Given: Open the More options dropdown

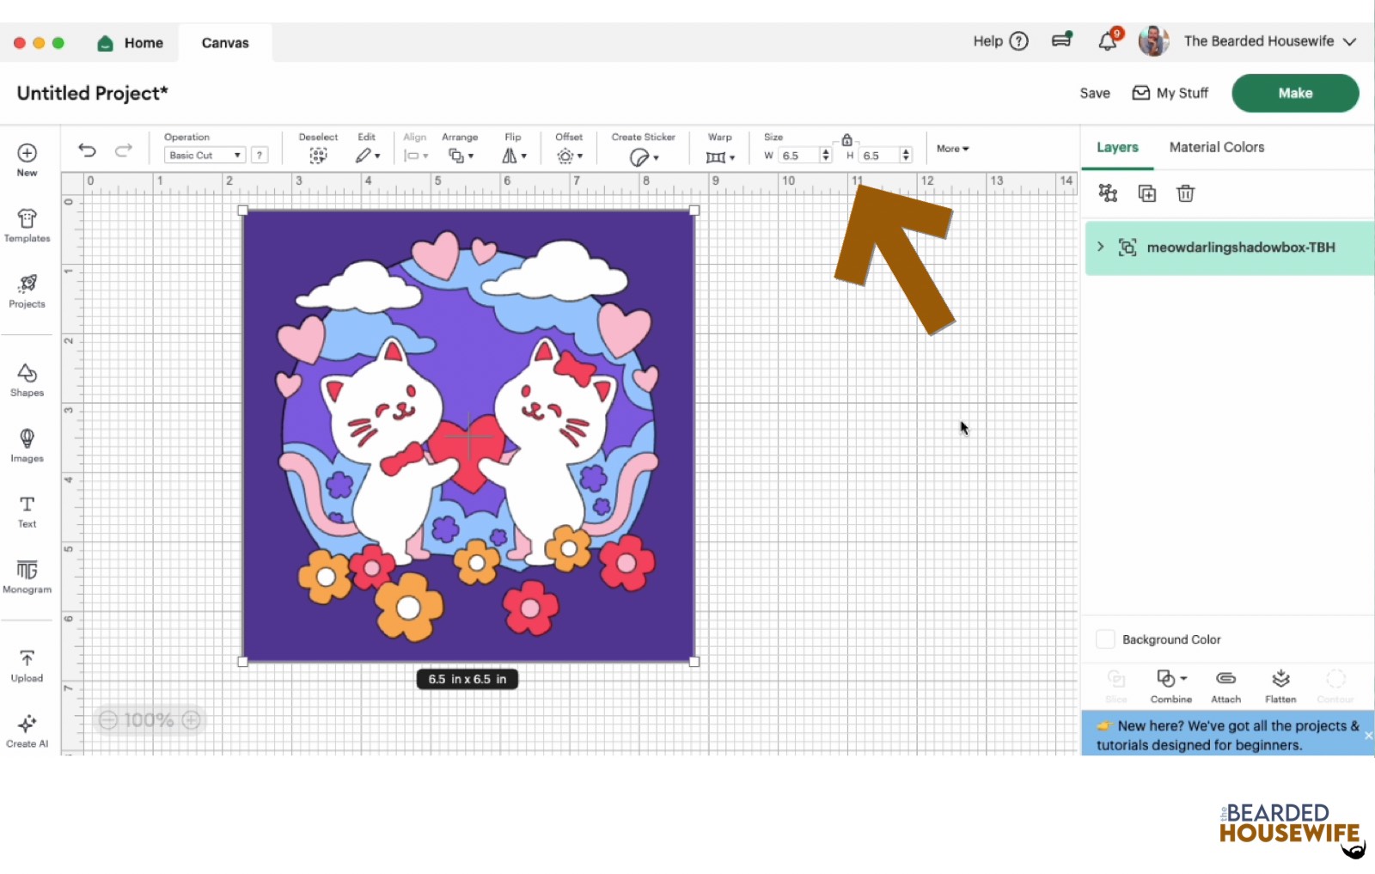Looking at the screenshot, I should coord(951,149).
